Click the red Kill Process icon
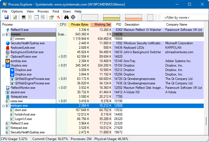The image size is (209, 142). coord(58,17)
